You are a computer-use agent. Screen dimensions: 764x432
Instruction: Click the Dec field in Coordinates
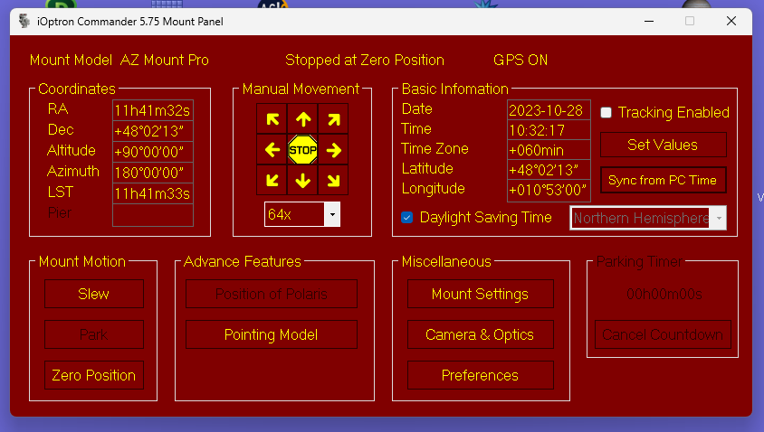click(x=152, y=131)
